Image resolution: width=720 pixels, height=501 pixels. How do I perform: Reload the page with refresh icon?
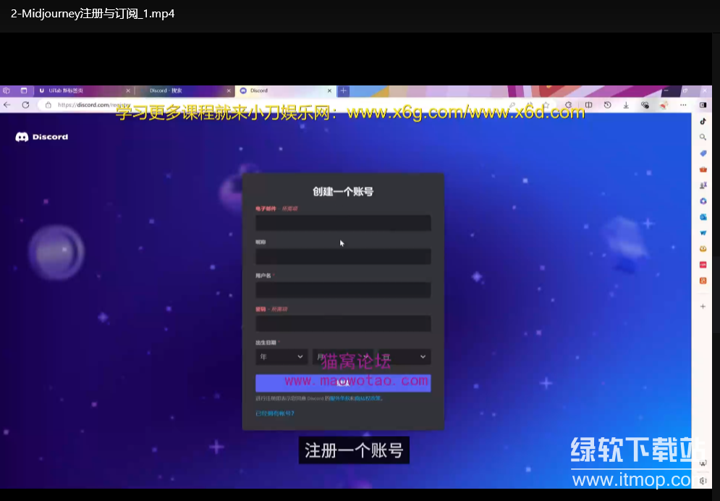point(26,105)
